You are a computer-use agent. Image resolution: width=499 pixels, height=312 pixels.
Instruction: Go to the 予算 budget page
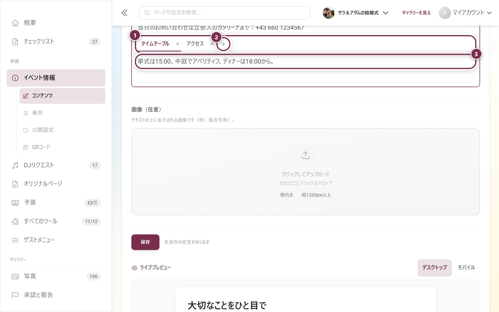tap(56, 202)
